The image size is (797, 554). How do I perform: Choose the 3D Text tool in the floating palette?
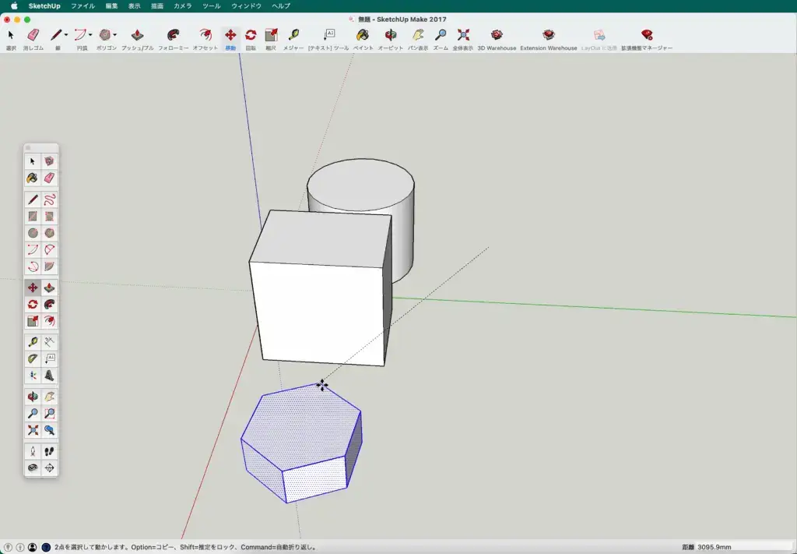[49, 376]
